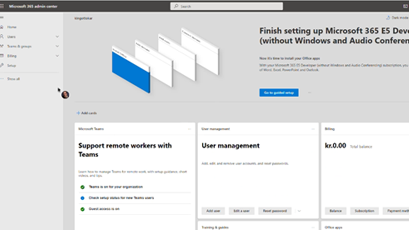The height and width of the screenshot is (230, 409).
Task: Click Go to guided setup button
Action: pyautogui.click(x=279, y=93)
